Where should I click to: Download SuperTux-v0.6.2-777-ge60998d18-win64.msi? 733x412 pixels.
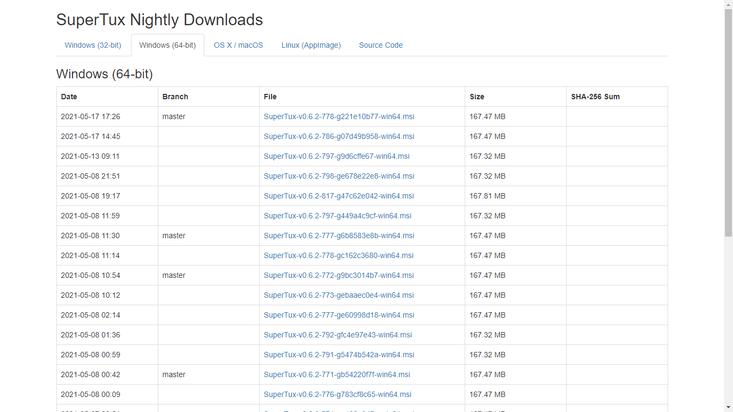point(339,315)
